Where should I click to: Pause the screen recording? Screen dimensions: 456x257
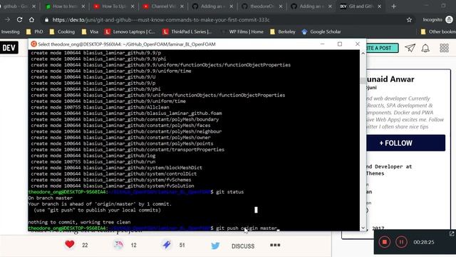401,242
